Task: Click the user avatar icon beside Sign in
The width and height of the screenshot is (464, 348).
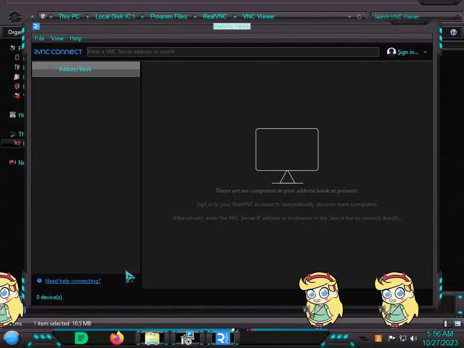Action: tap(391, 52)
